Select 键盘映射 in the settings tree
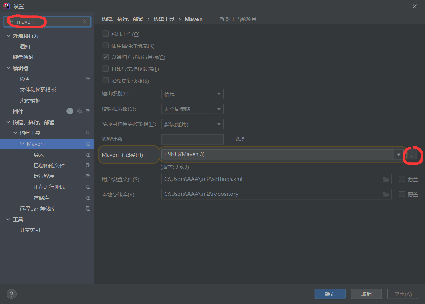The image size is (425, 304). (23, 57)
